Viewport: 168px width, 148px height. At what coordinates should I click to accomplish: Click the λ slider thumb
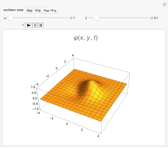click(96, 18)
